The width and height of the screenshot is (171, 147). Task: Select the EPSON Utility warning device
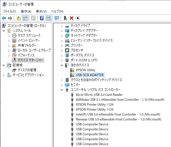pyautogui.click(x=86, y=70)
